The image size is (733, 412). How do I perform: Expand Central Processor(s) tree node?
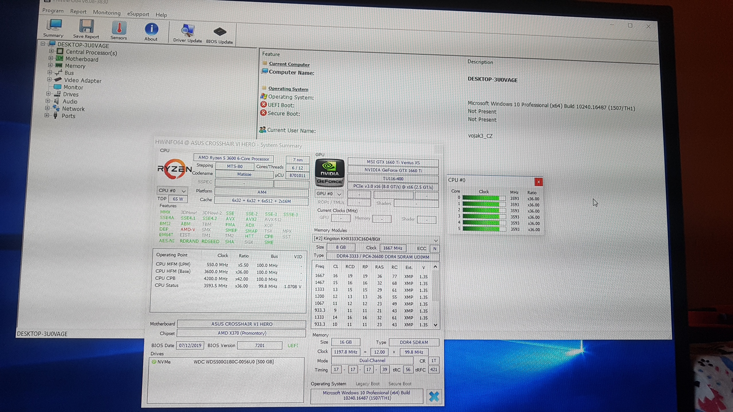click(x=51, y=51)
